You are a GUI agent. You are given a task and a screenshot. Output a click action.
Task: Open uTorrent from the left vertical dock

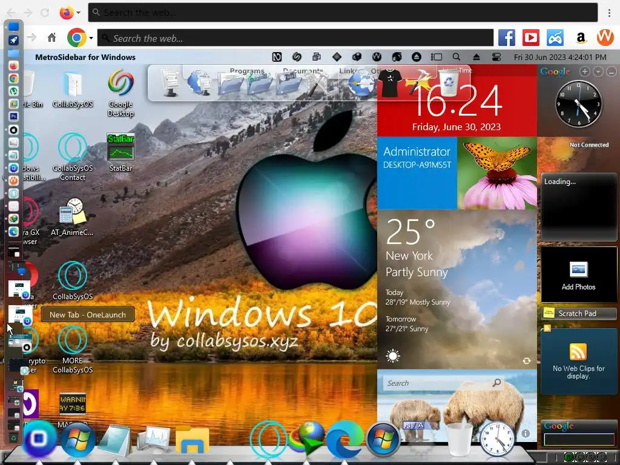coord(13,91)
